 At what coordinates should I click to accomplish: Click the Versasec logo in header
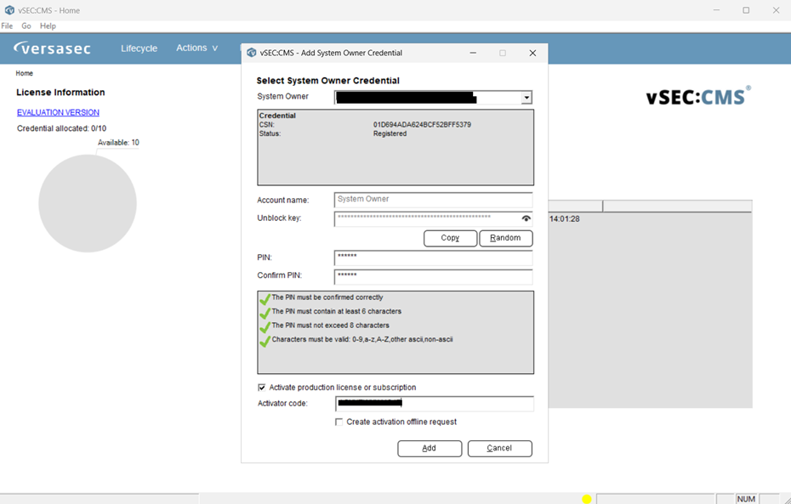click(x=52, y=48)
